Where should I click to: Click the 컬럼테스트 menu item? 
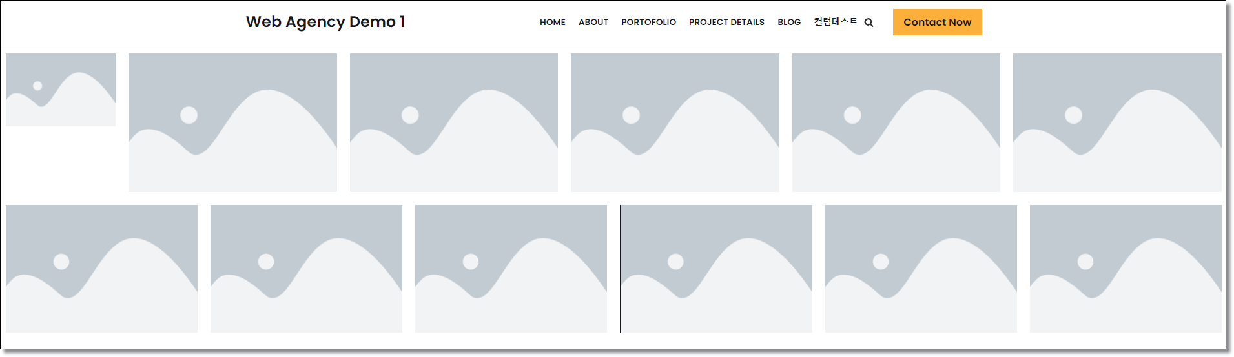pos(836,22)
